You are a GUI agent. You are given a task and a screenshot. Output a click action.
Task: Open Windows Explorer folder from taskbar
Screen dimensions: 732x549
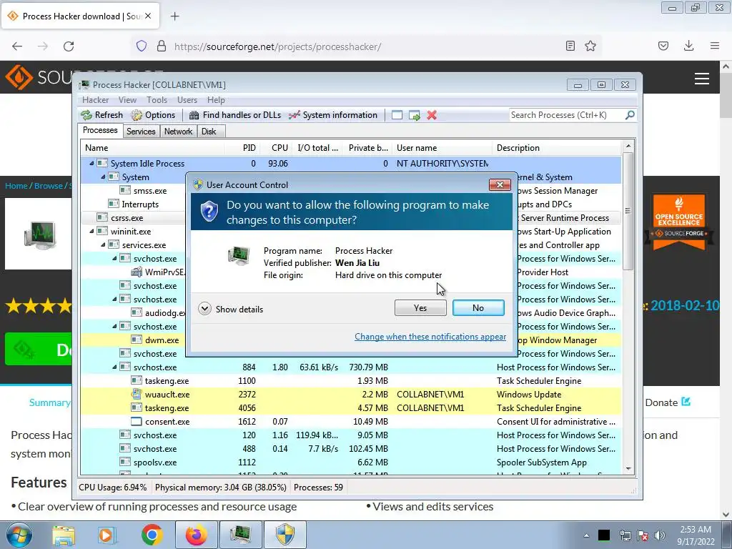point(64,535)
